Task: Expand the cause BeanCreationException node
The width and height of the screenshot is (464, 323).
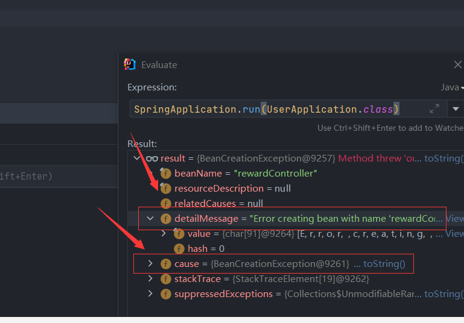Action: [x=150, y=263]
